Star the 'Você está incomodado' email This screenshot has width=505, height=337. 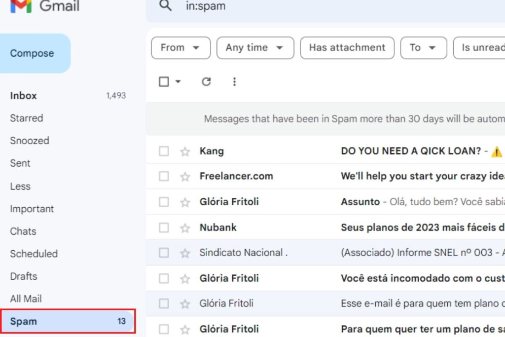click(185, 278)
